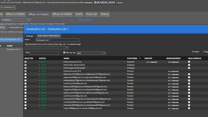Enable wall/profile for killjacobson3237
Viewport: 208px width, 117px height.
coord(189,74)
